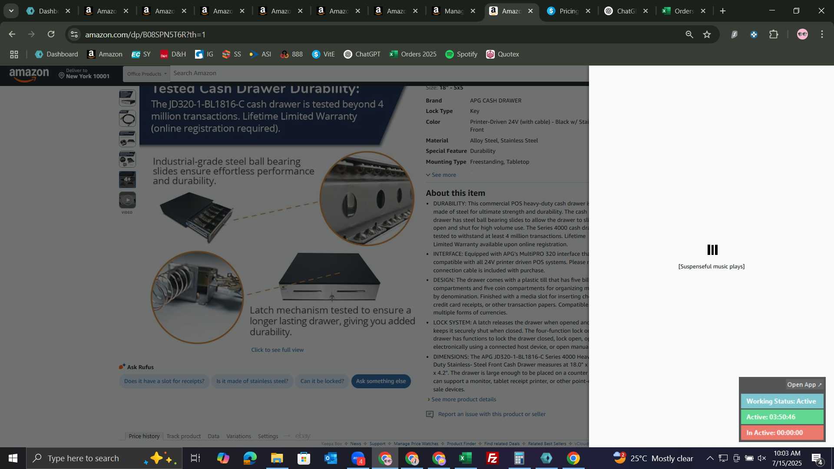Reload the current Amazon page
834x469 pixels.
point(51,34)
